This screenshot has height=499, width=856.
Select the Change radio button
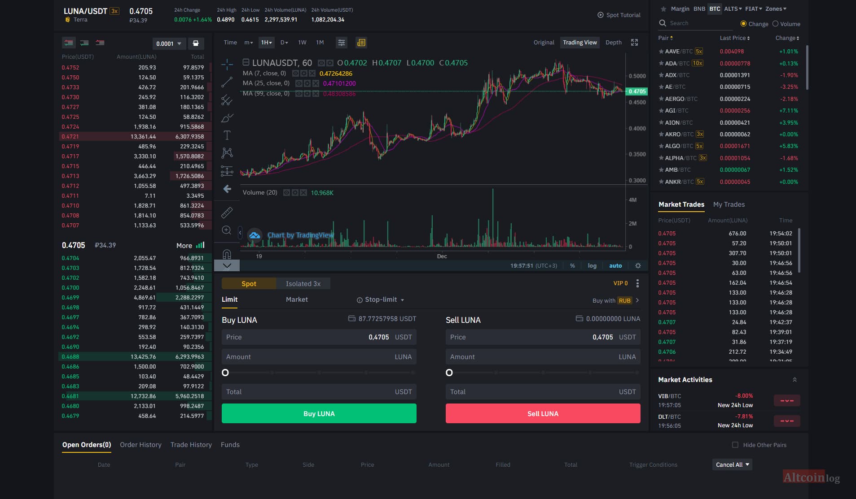coord(743,24)
